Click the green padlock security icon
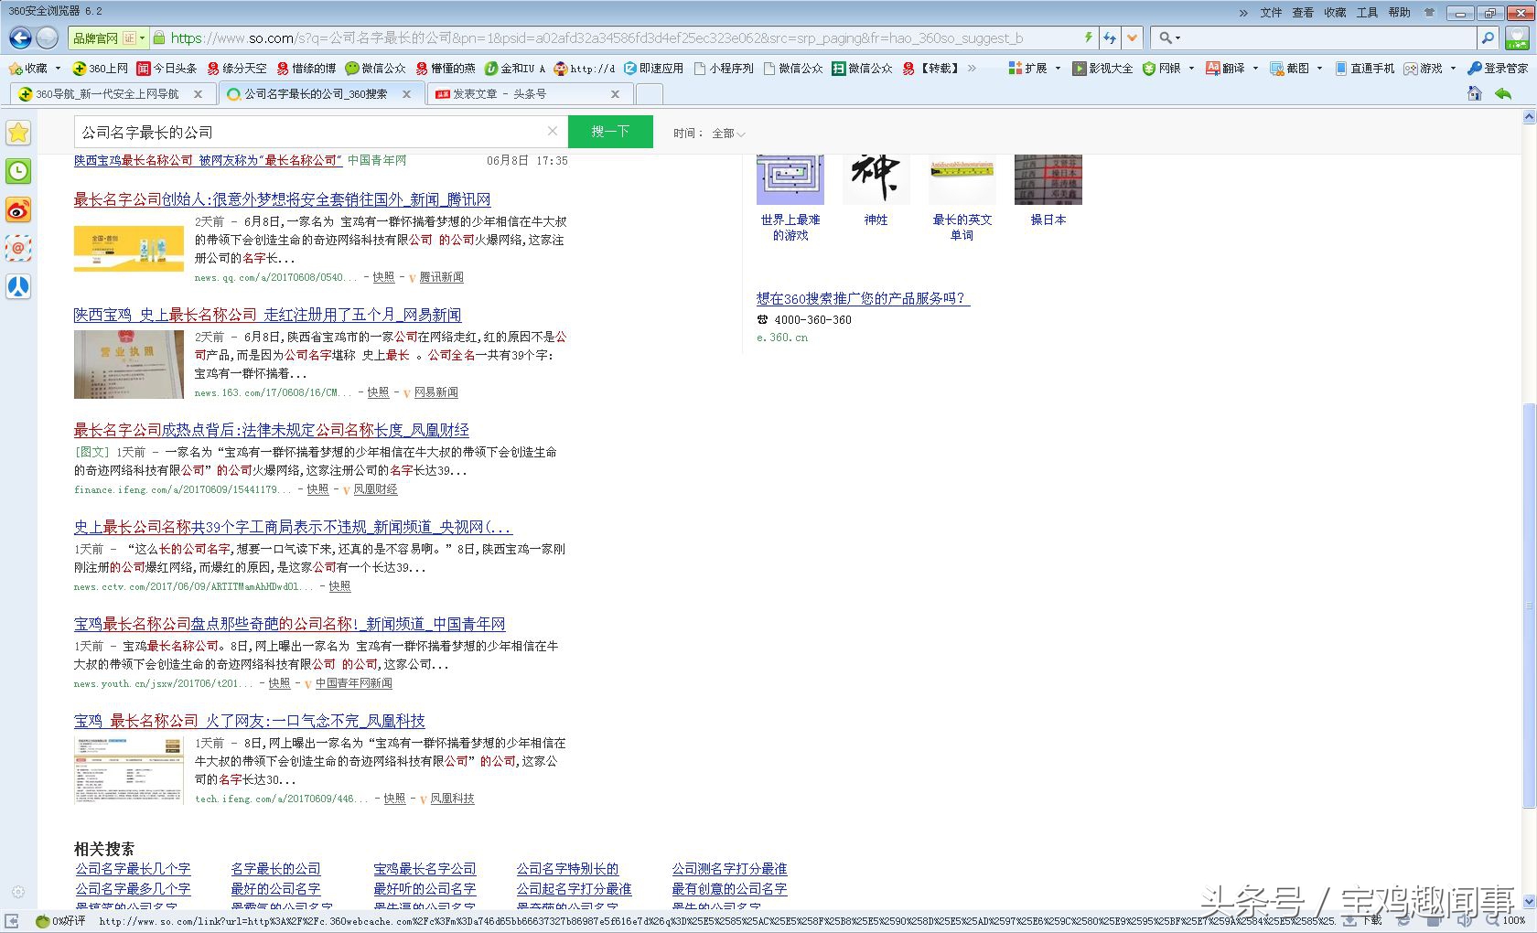1537x933 pixels. tap(159, 38)
